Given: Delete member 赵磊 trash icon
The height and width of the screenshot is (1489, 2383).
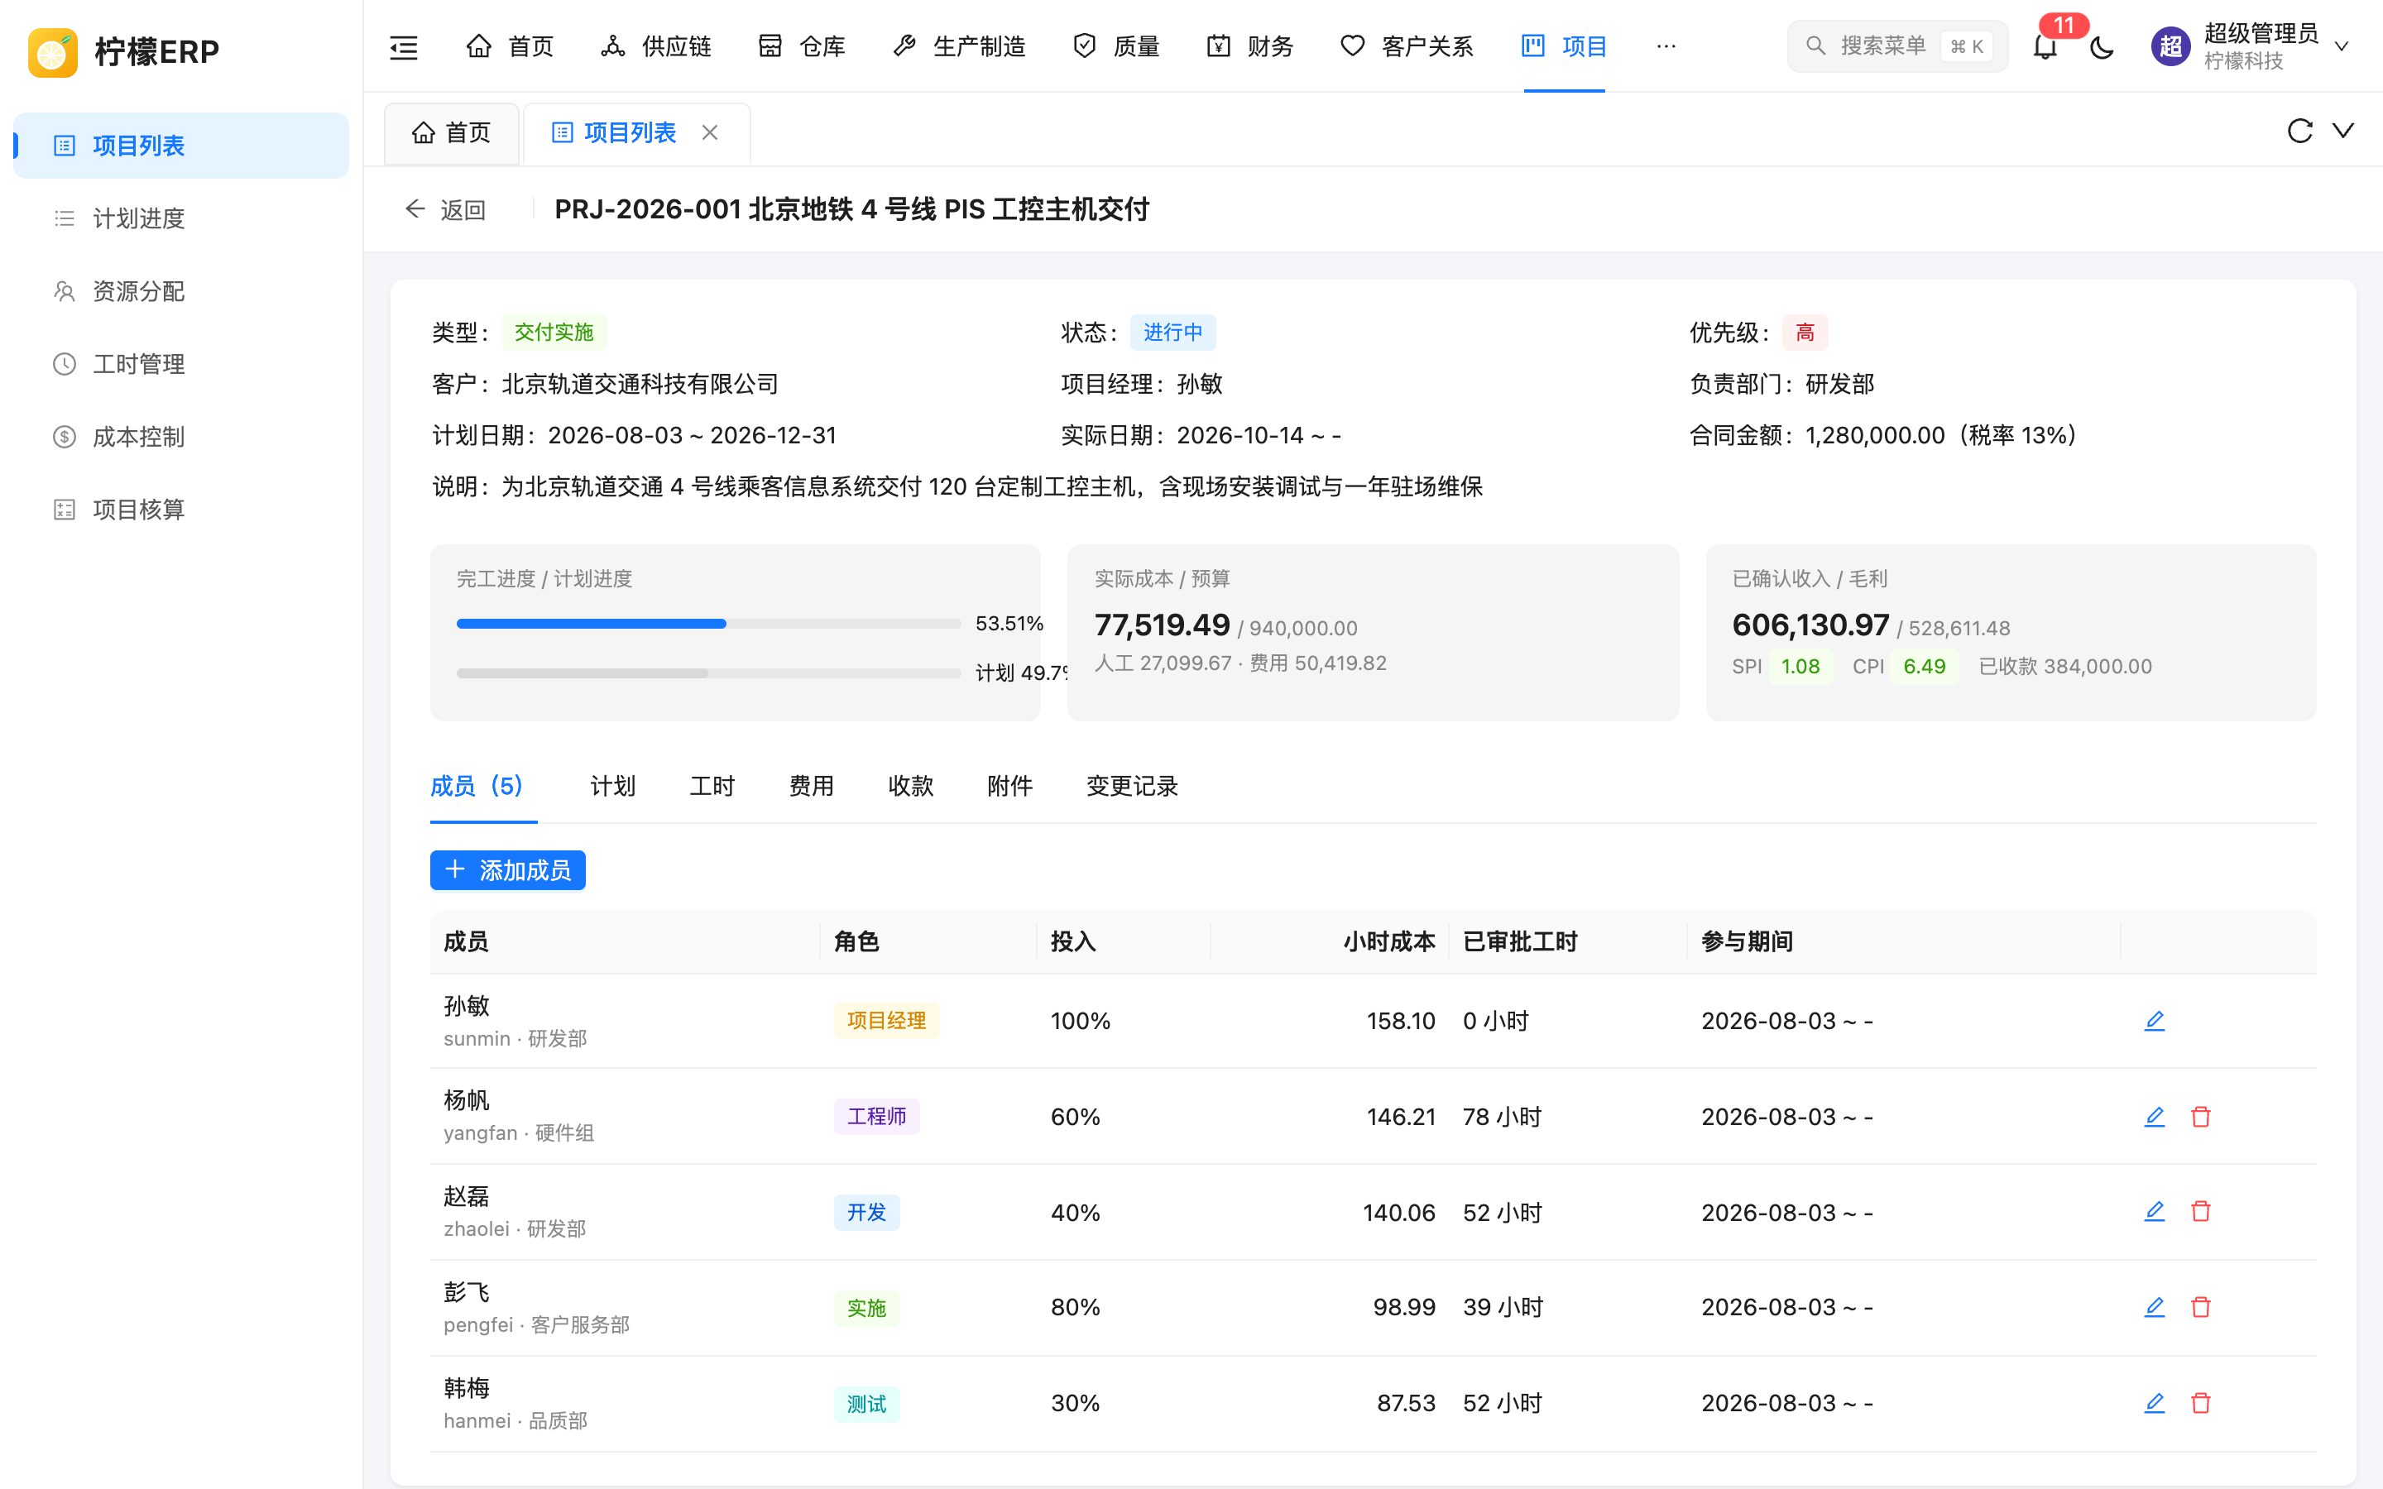Looking at the screenshot, I should 2201,1211.
